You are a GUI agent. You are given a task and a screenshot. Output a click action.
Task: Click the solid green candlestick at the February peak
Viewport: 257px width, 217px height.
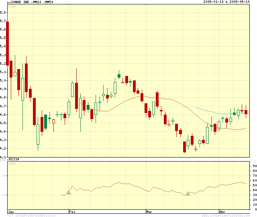[119, 76]
